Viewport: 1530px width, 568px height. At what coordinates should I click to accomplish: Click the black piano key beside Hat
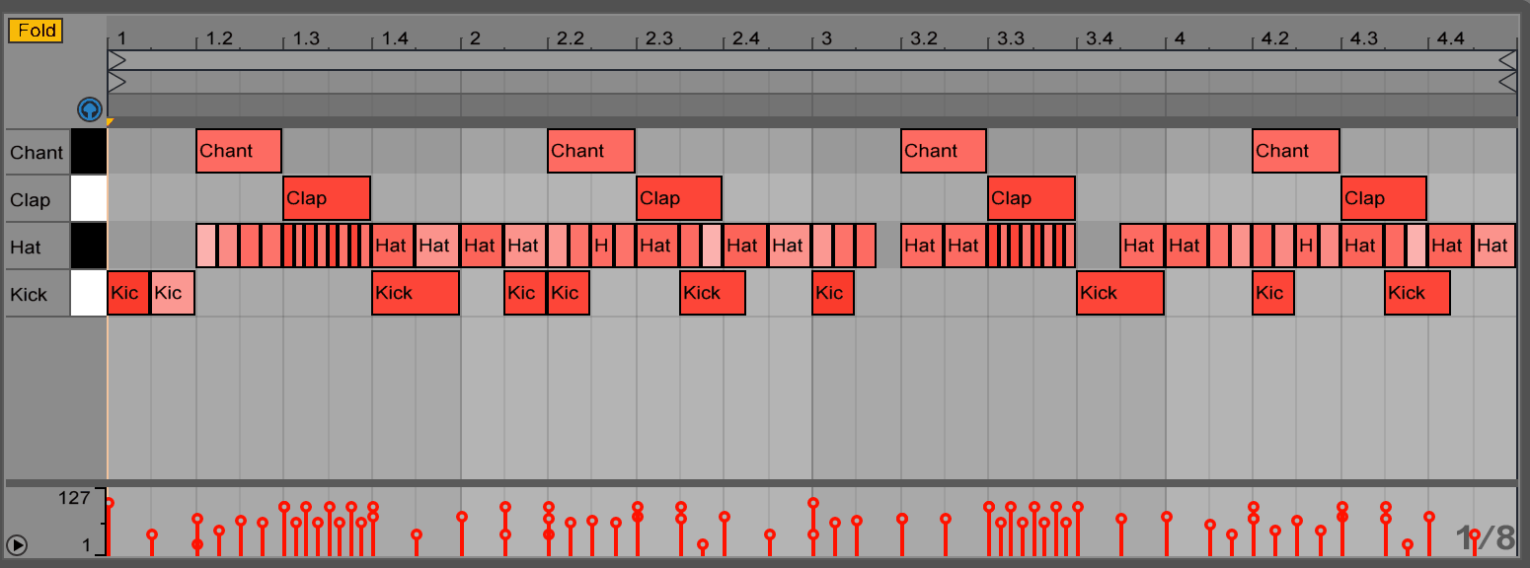(x=89, y=247)
